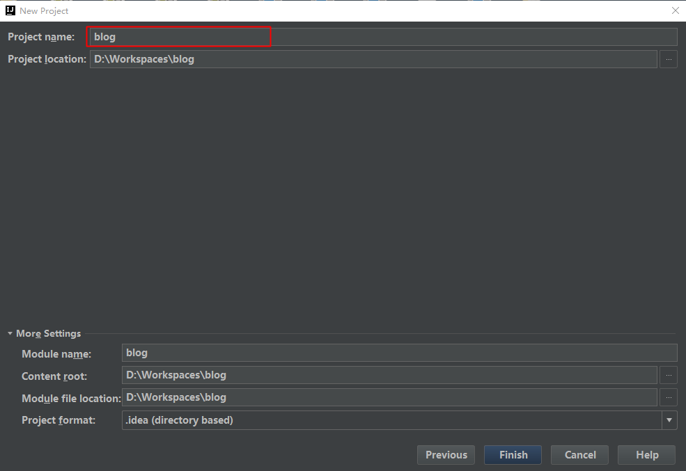The width and height of the screenshot is (686, 471).
Task: Open the Project format dropdown
Action: [669, 420]
